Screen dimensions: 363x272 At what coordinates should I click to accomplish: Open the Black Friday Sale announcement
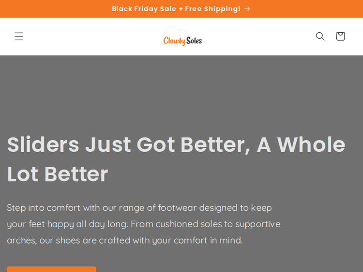(x=176, y=9)
